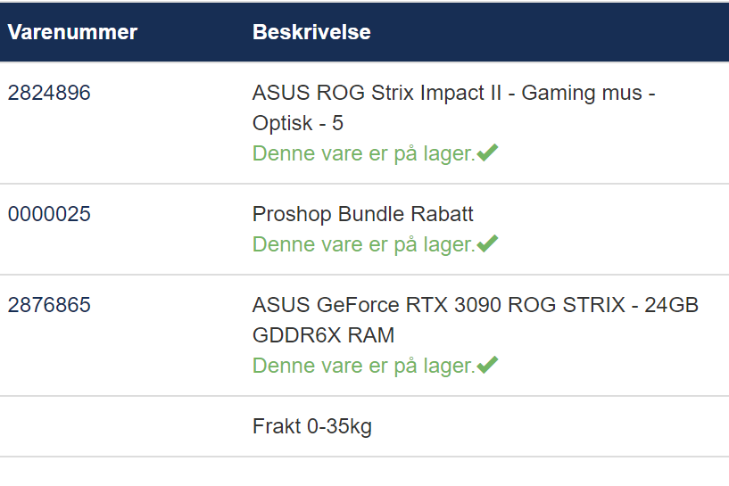Click stock status text under Bundle Rabatt

(x=363, y=244)
